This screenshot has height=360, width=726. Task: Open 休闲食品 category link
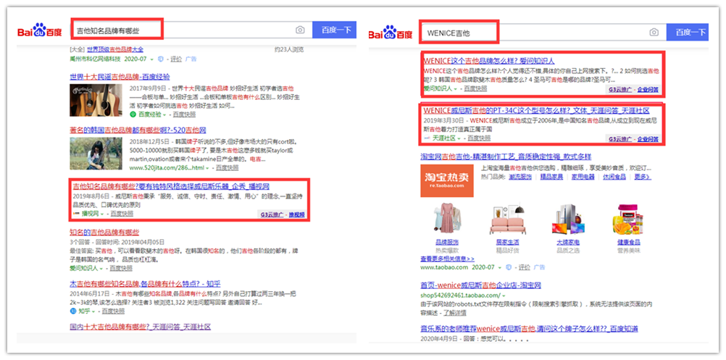tap(614, 177)
